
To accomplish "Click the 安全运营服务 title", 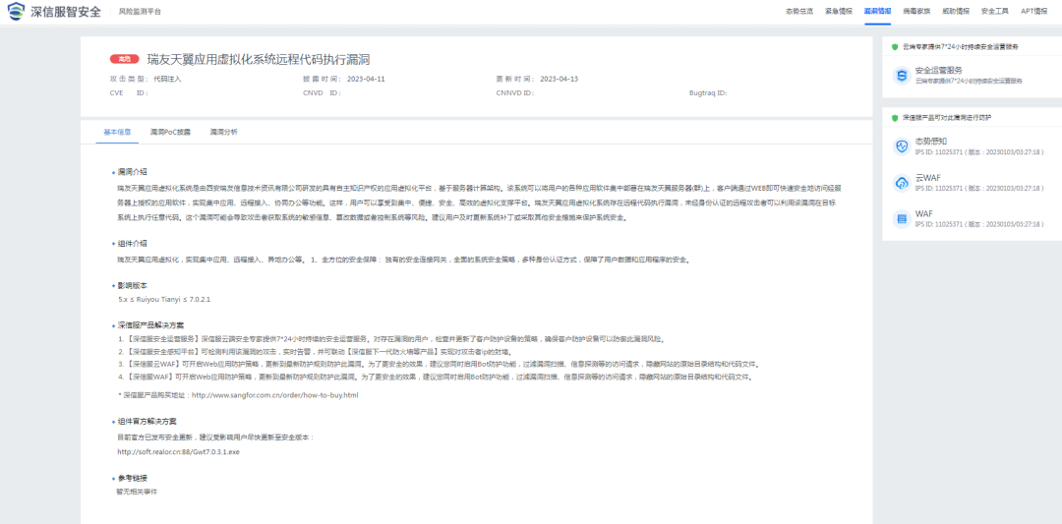I will [939, 71].
